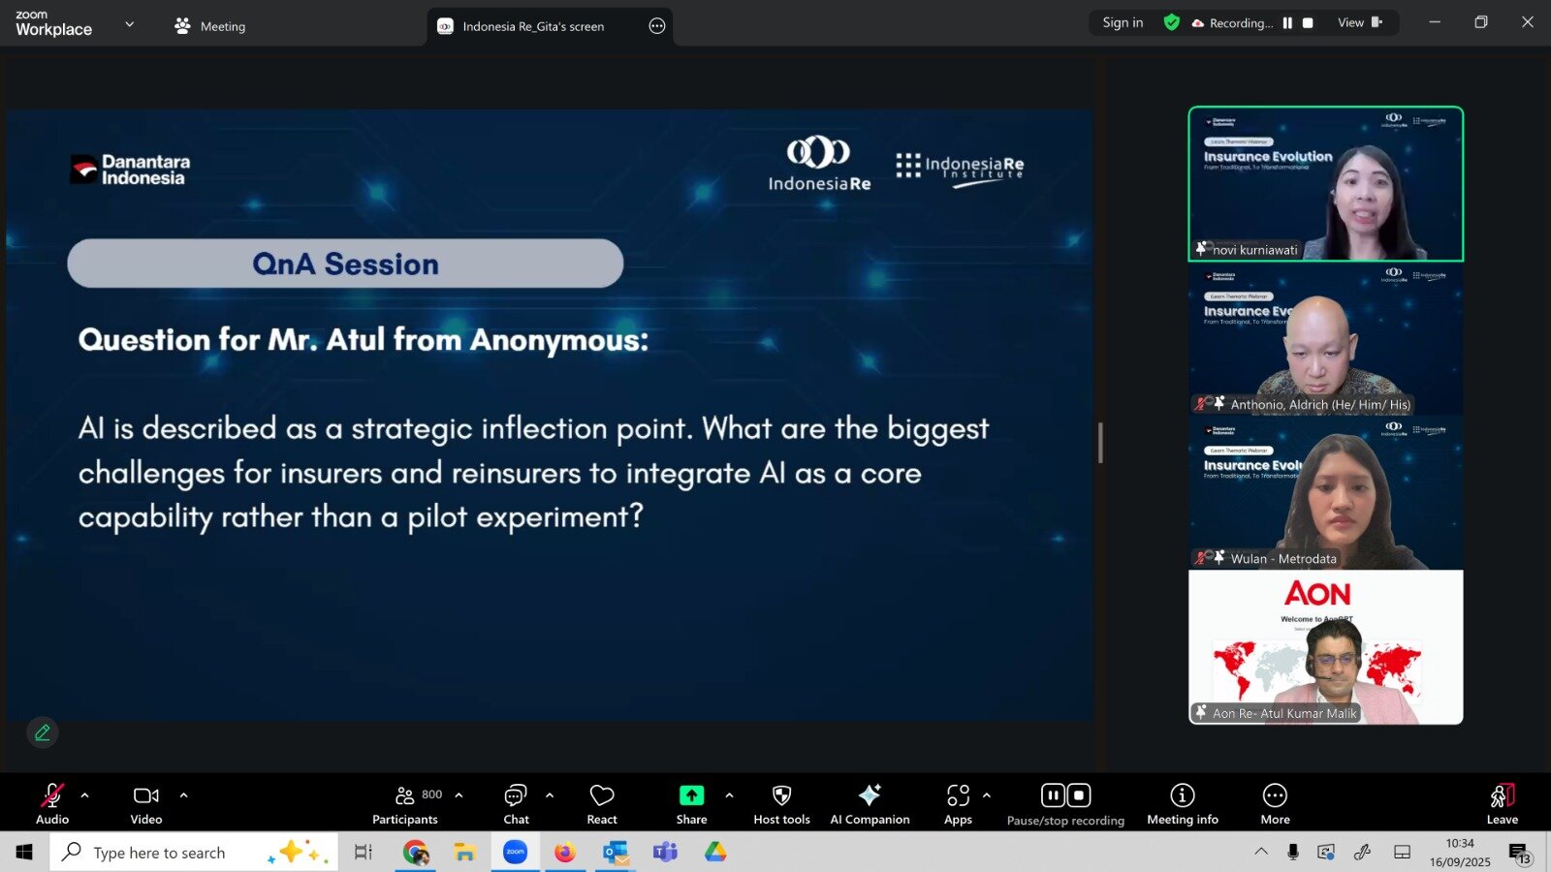Click the annotation pencil icon on slide
The width and height of the screenshot is (1551, 872).
[x=43, y=732]
